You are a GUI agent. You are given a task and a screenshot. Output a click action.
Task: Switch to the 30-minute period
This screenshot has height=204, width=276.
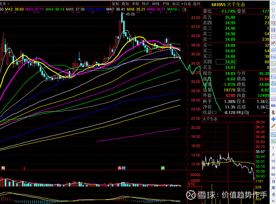coord(273,168)
